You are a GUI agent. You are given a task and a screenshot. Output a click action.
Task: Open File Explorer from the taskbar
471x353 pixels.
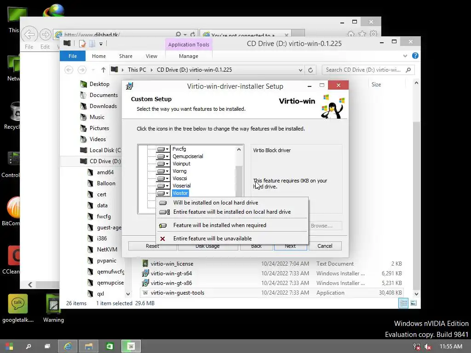point(89,347)
